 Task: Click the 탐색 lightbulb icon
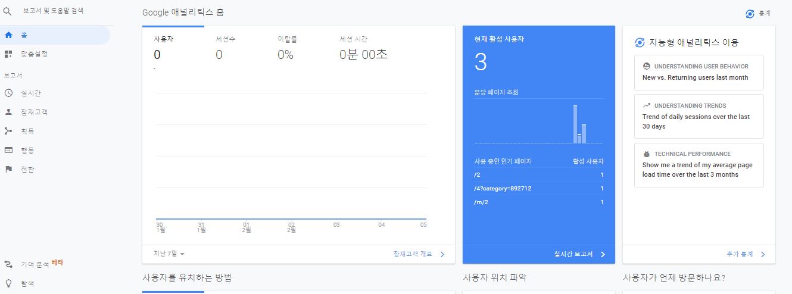(8, 283)
